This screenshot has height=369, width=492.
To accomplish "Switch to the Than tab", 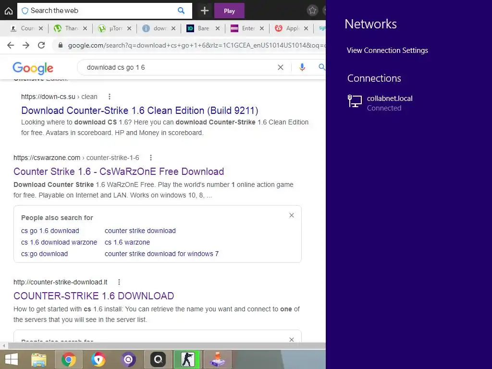I will (66, 28).
